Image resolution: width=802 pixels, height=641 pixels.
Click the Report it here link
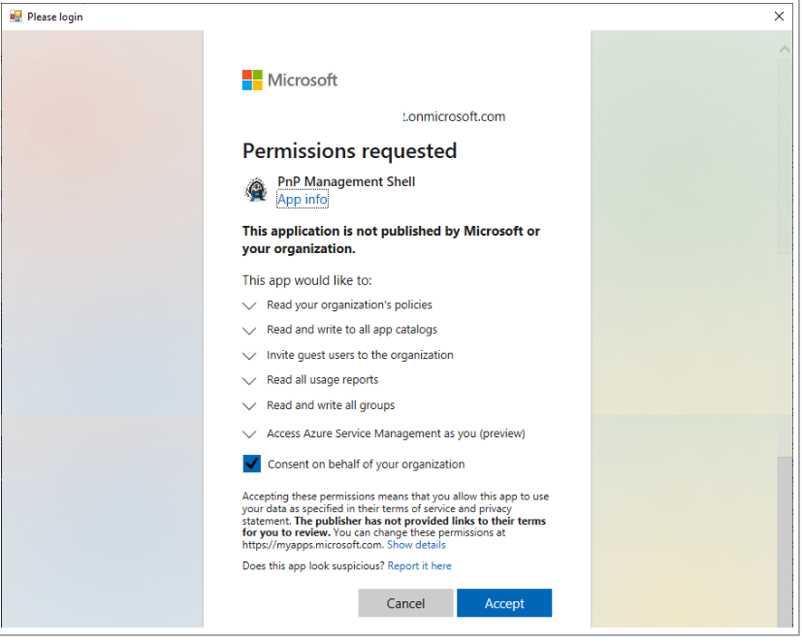click(419, 566)
